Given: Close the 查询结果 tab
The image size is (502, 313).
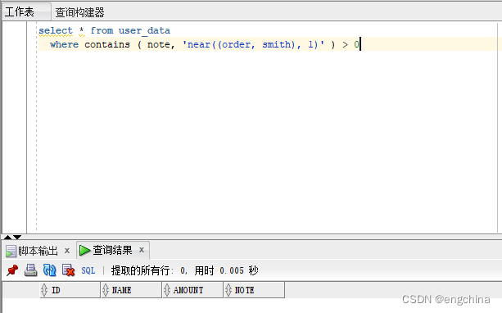Looking at the screenshot, I should pos(142,250).
